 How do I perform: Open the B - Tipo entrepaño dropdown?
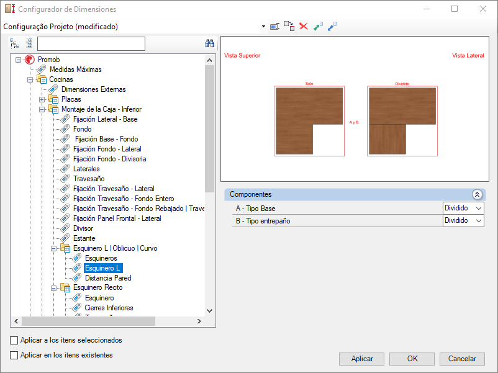(x=479, y=220)
